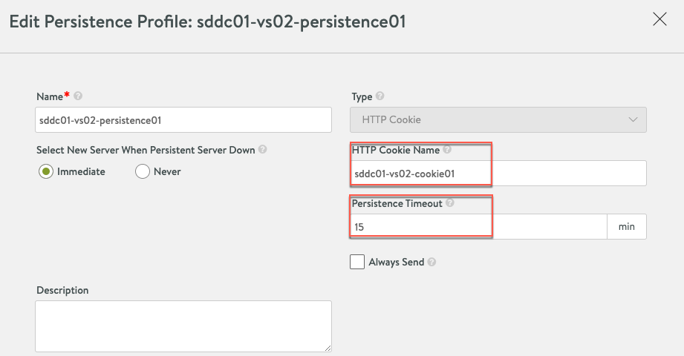Open help icon beside Select New Server option
The width and height of the screenshot is (684, 356).
(x=263, y=150)
